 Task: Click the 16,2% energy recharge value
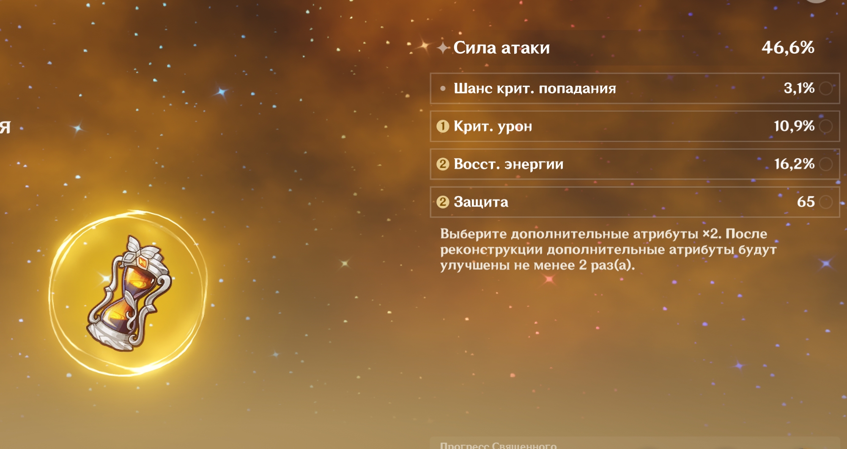794,164
